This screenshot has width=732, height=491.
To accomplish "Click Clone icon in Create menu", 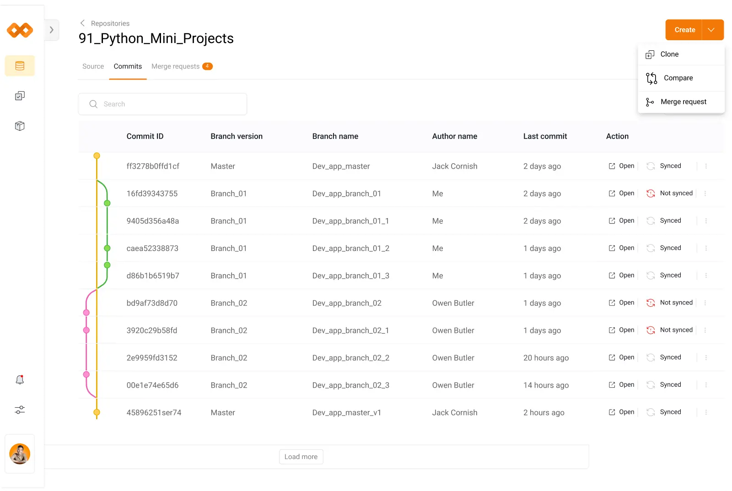I will coord(650,55).
